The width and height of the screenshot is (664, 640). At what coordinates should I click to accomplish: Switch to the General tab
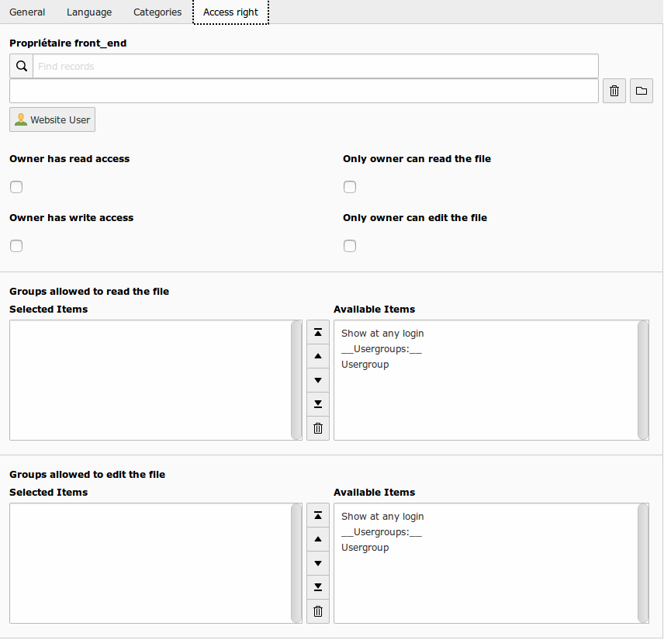(27, 12)
